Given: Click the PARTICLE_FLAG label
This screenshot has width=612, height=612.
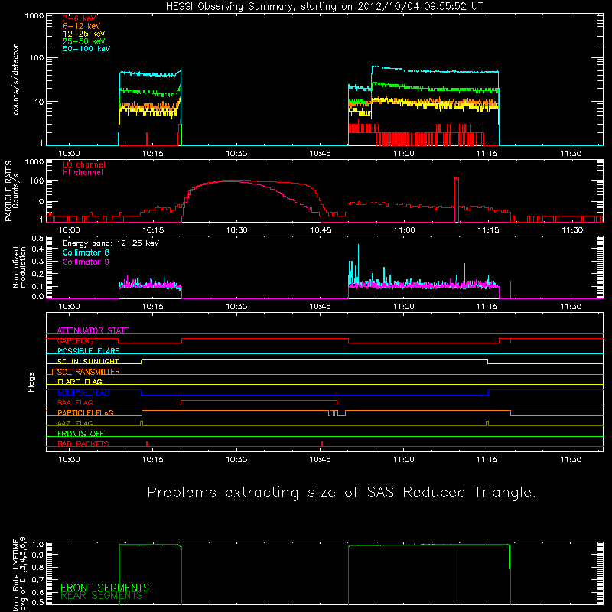Looking at the screenshot, I should pyautogui.click(x=86, y=412).
